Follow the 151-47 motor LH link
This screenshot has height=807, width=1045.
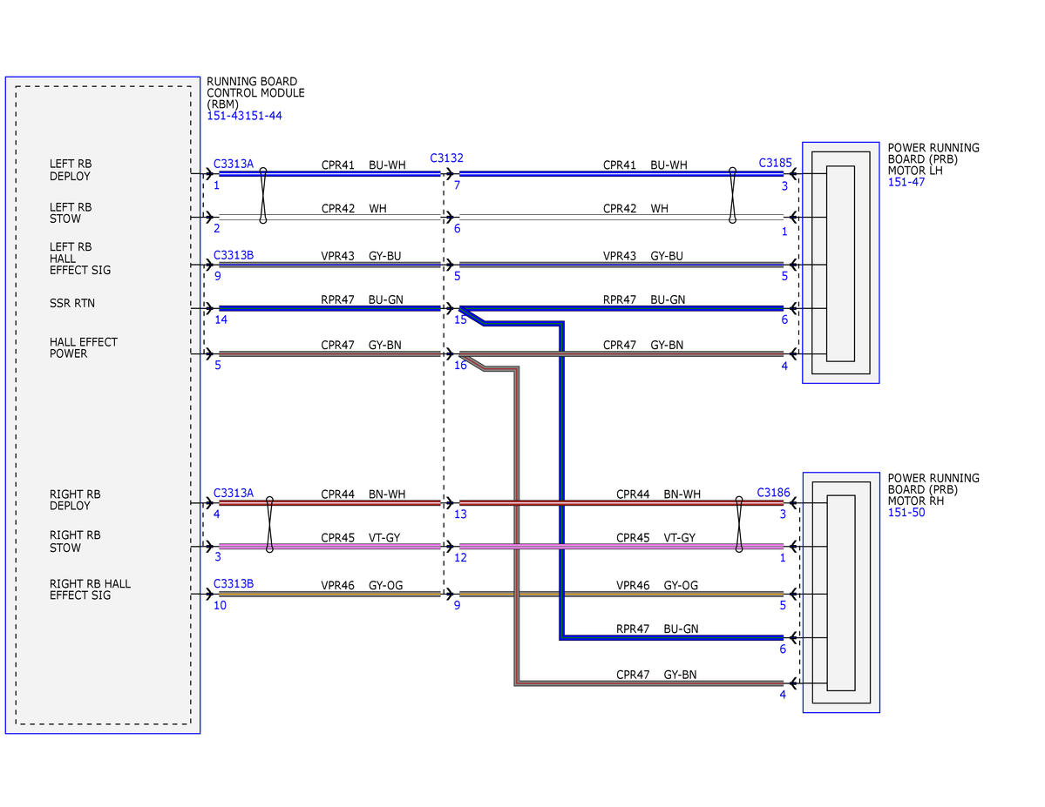pyautogui.click(x=906, y=182)
